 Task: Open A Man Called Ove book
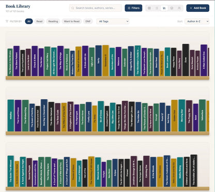point(204,60)
